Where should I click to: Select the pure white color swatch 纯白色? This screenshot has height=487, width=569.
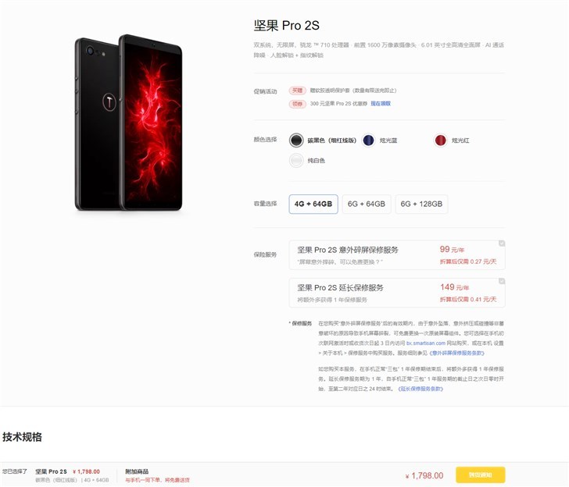coord(296,160)
